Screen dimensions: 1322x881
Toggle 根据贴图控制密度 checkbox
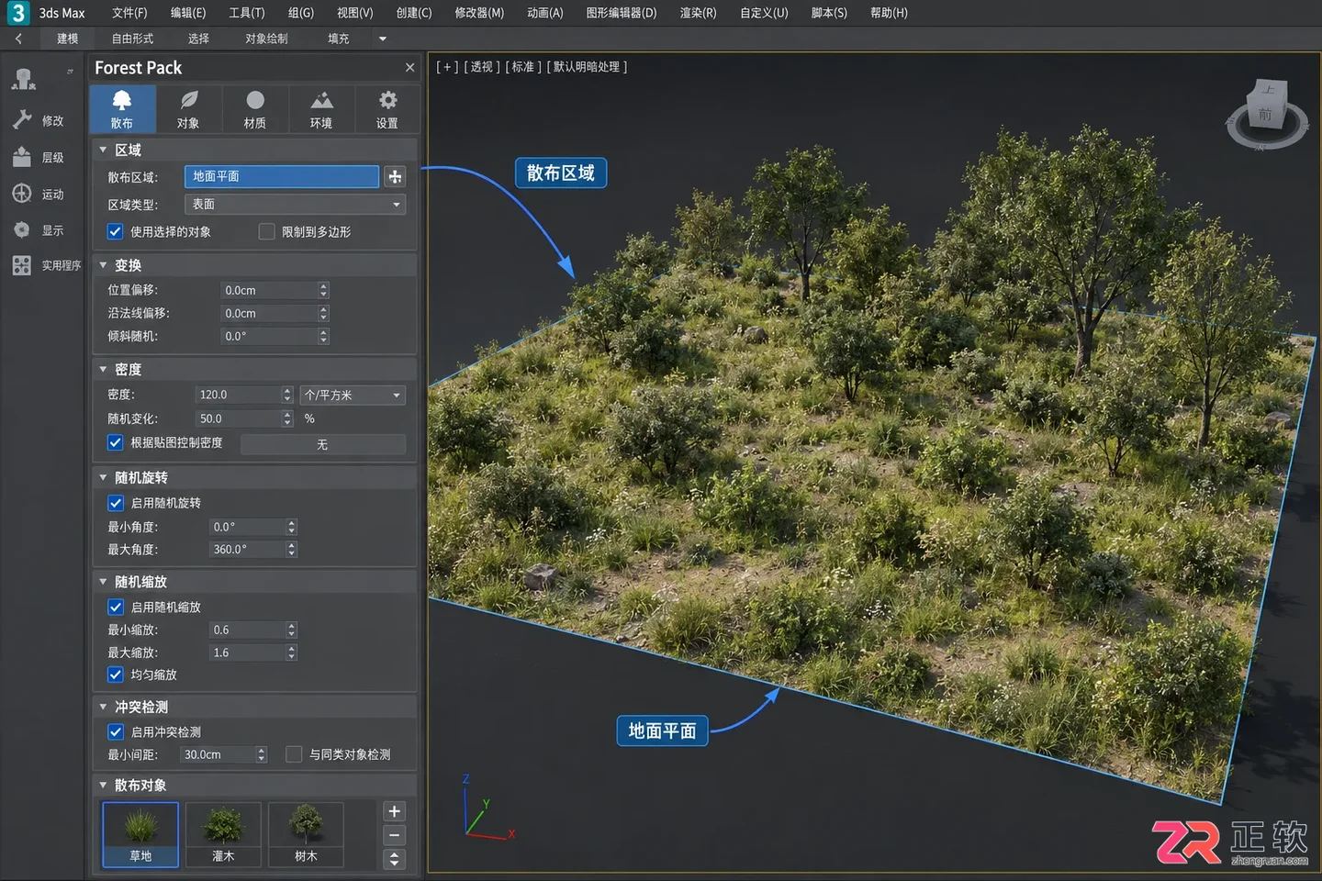pos(115,442)
